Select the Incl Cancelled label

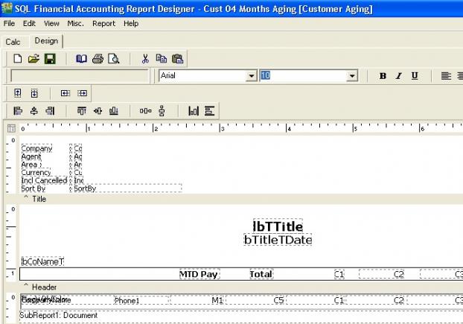(45, 180)
